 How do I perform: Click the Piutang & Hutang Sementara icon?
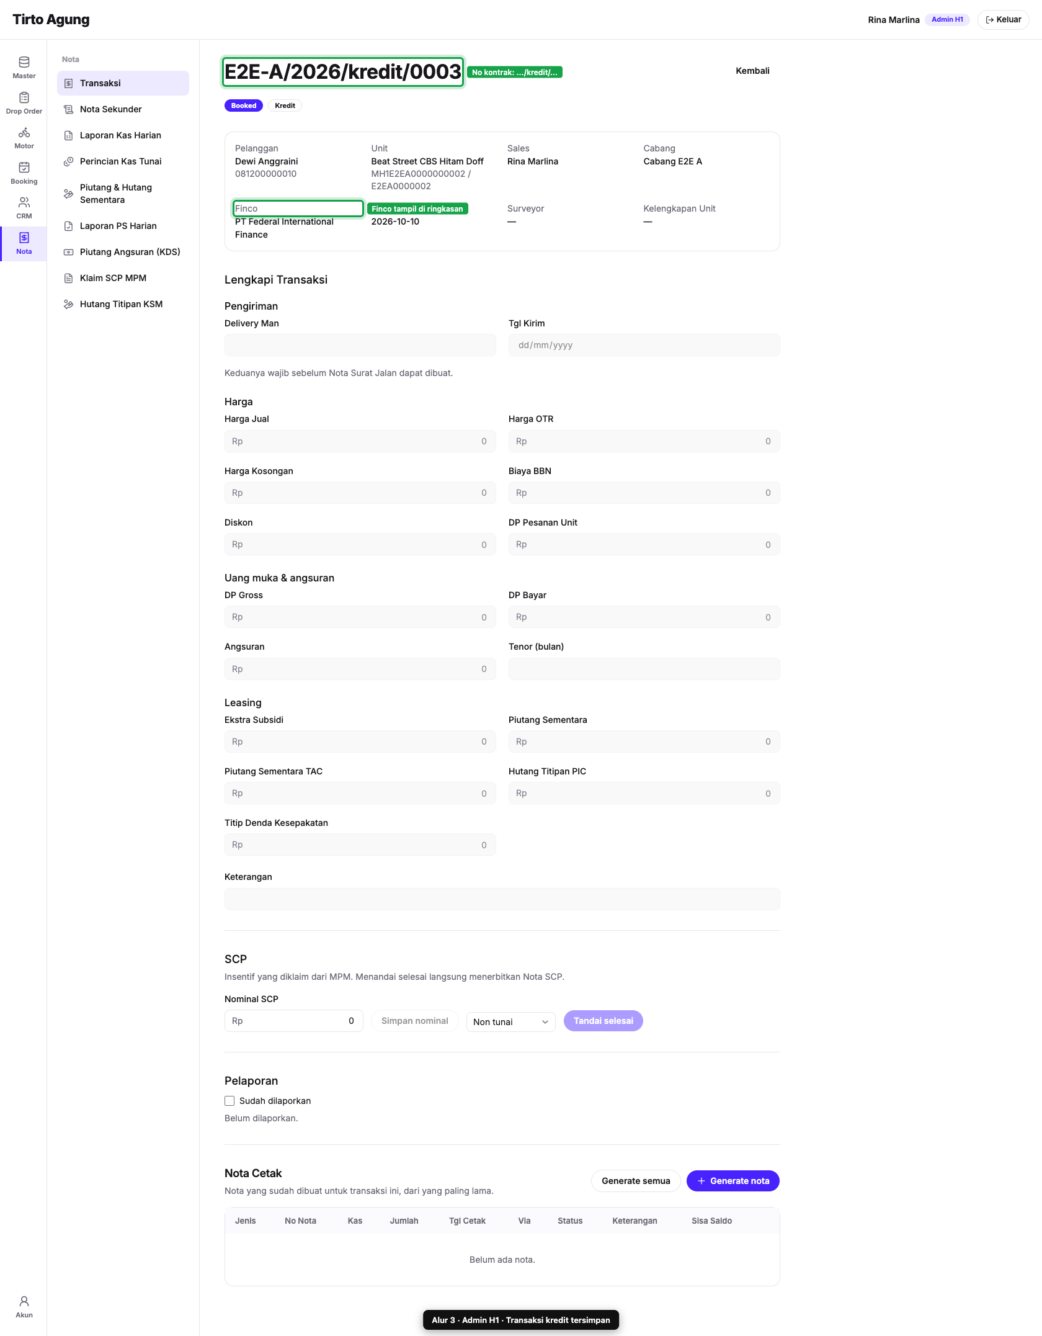click(x=69, y=194)
